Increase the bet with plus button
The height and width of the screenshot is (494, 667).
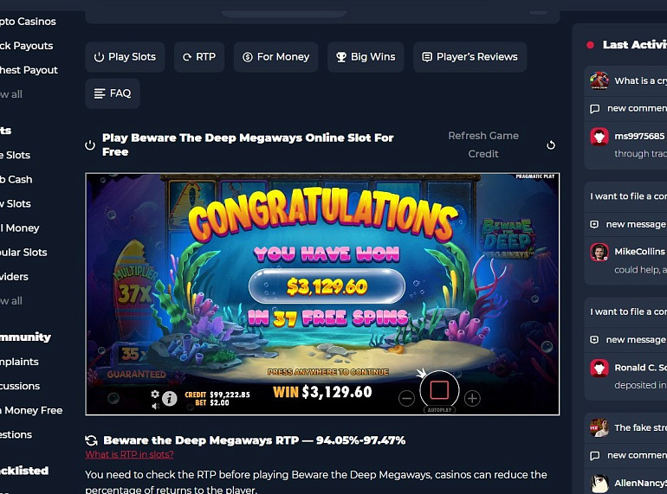pyautogui.click(x=472, y=399)
